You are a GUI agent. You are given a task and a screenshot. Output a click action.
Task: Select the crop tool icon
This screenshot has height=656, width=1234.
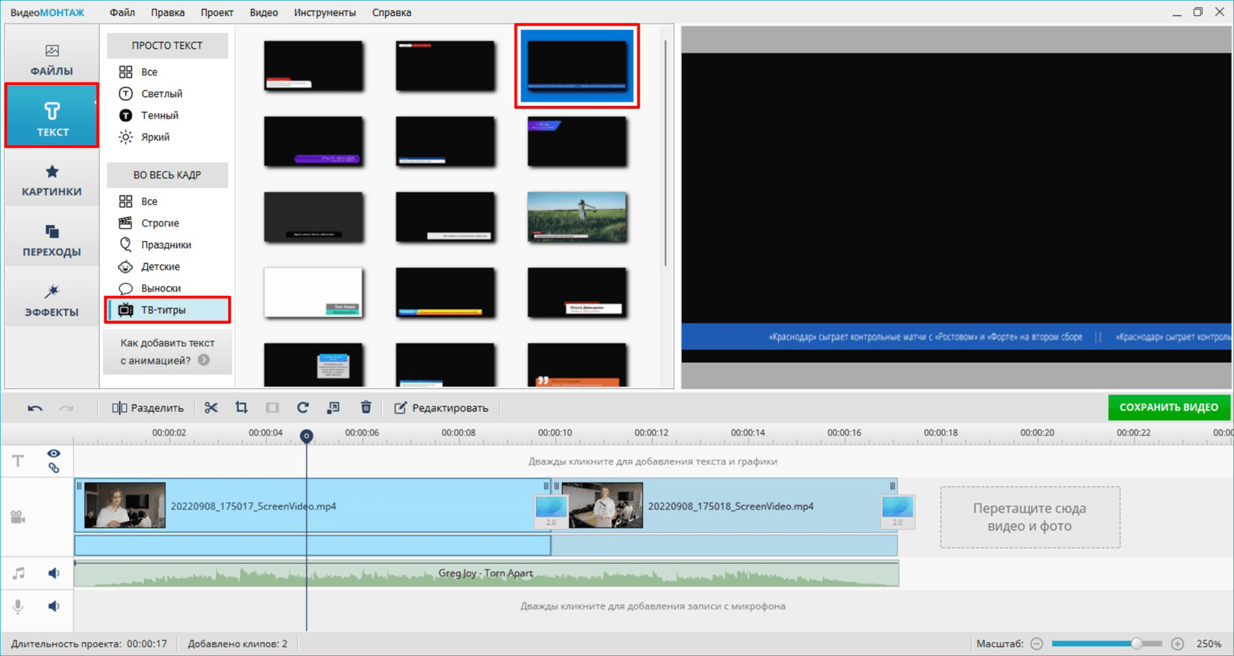point(241,408)
